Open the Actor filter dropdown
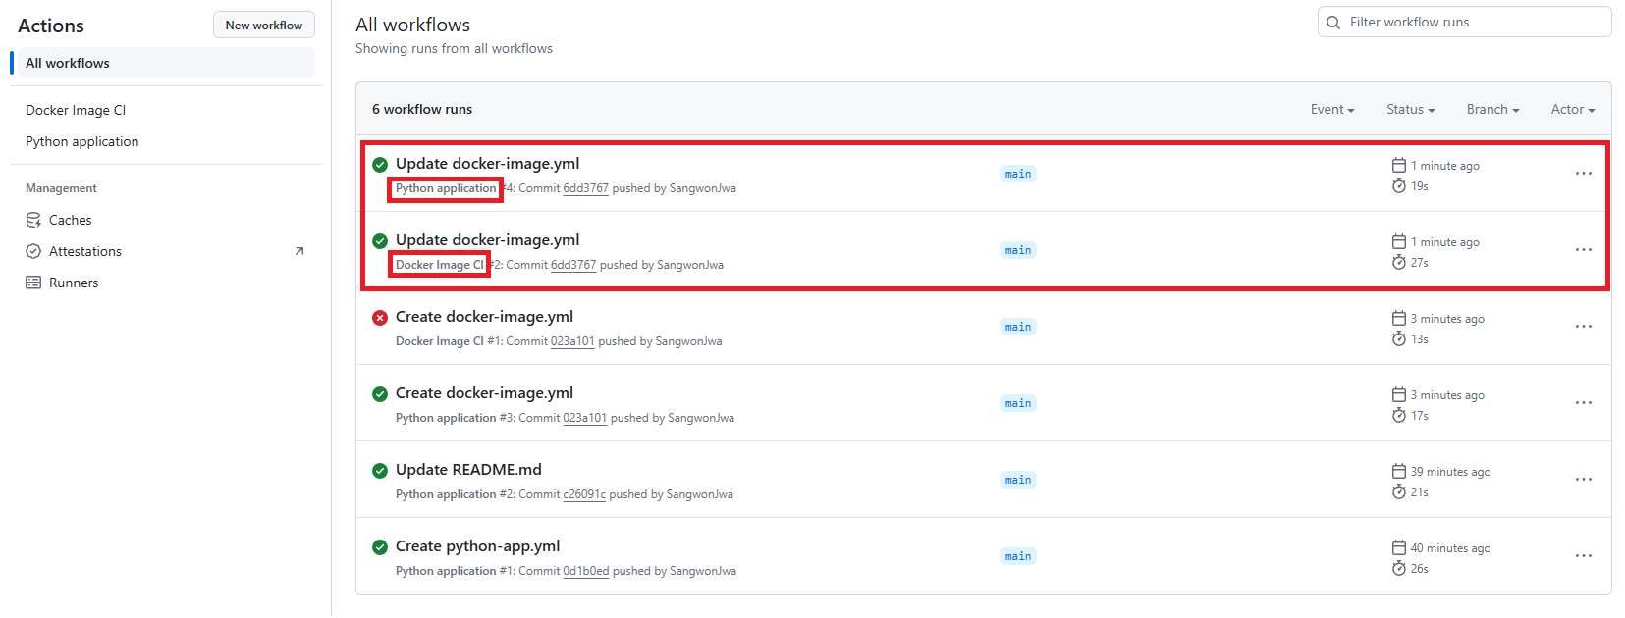This screenshot has height=618, width=1625. [1572, 110]
